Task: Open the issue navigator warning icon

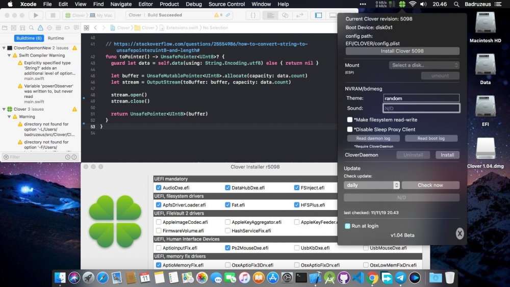Action: point(40,28)
